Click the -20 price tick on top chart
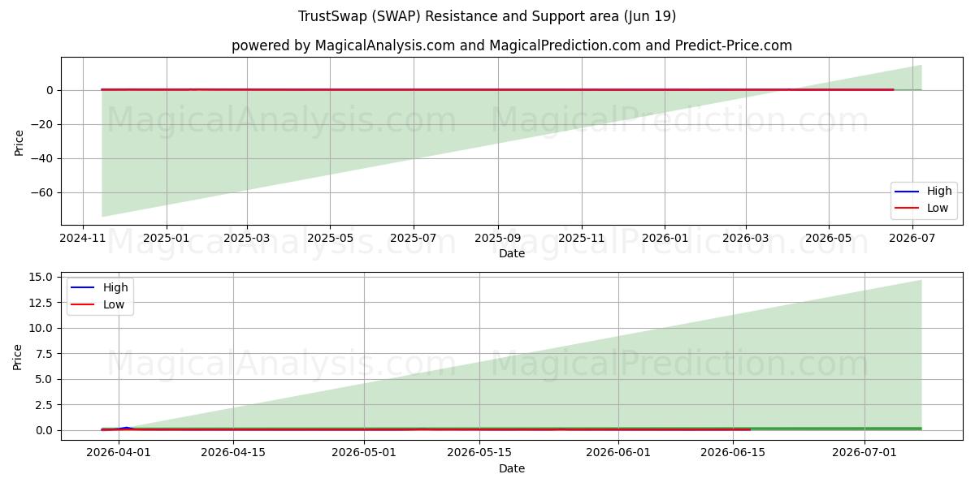 click(x=43, y=124)
